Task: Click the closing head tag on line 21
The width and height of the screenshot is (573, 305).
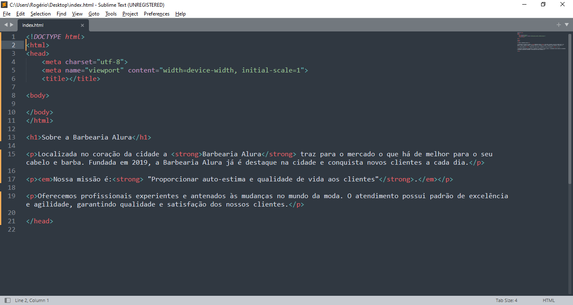Action: coord(40,221)
